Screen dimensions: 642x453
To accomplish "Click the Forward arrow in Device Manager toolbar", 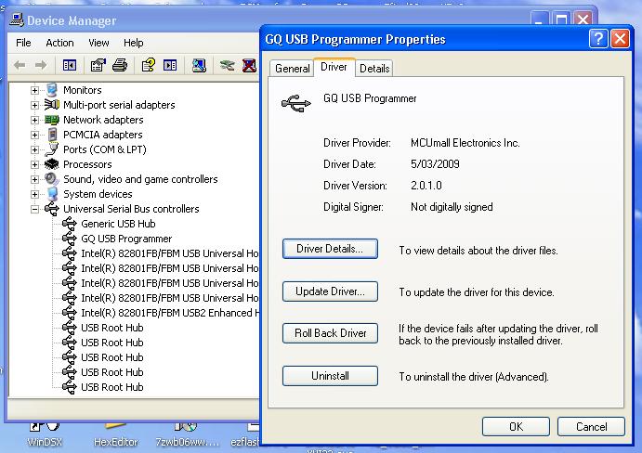I will click(41, 65).
